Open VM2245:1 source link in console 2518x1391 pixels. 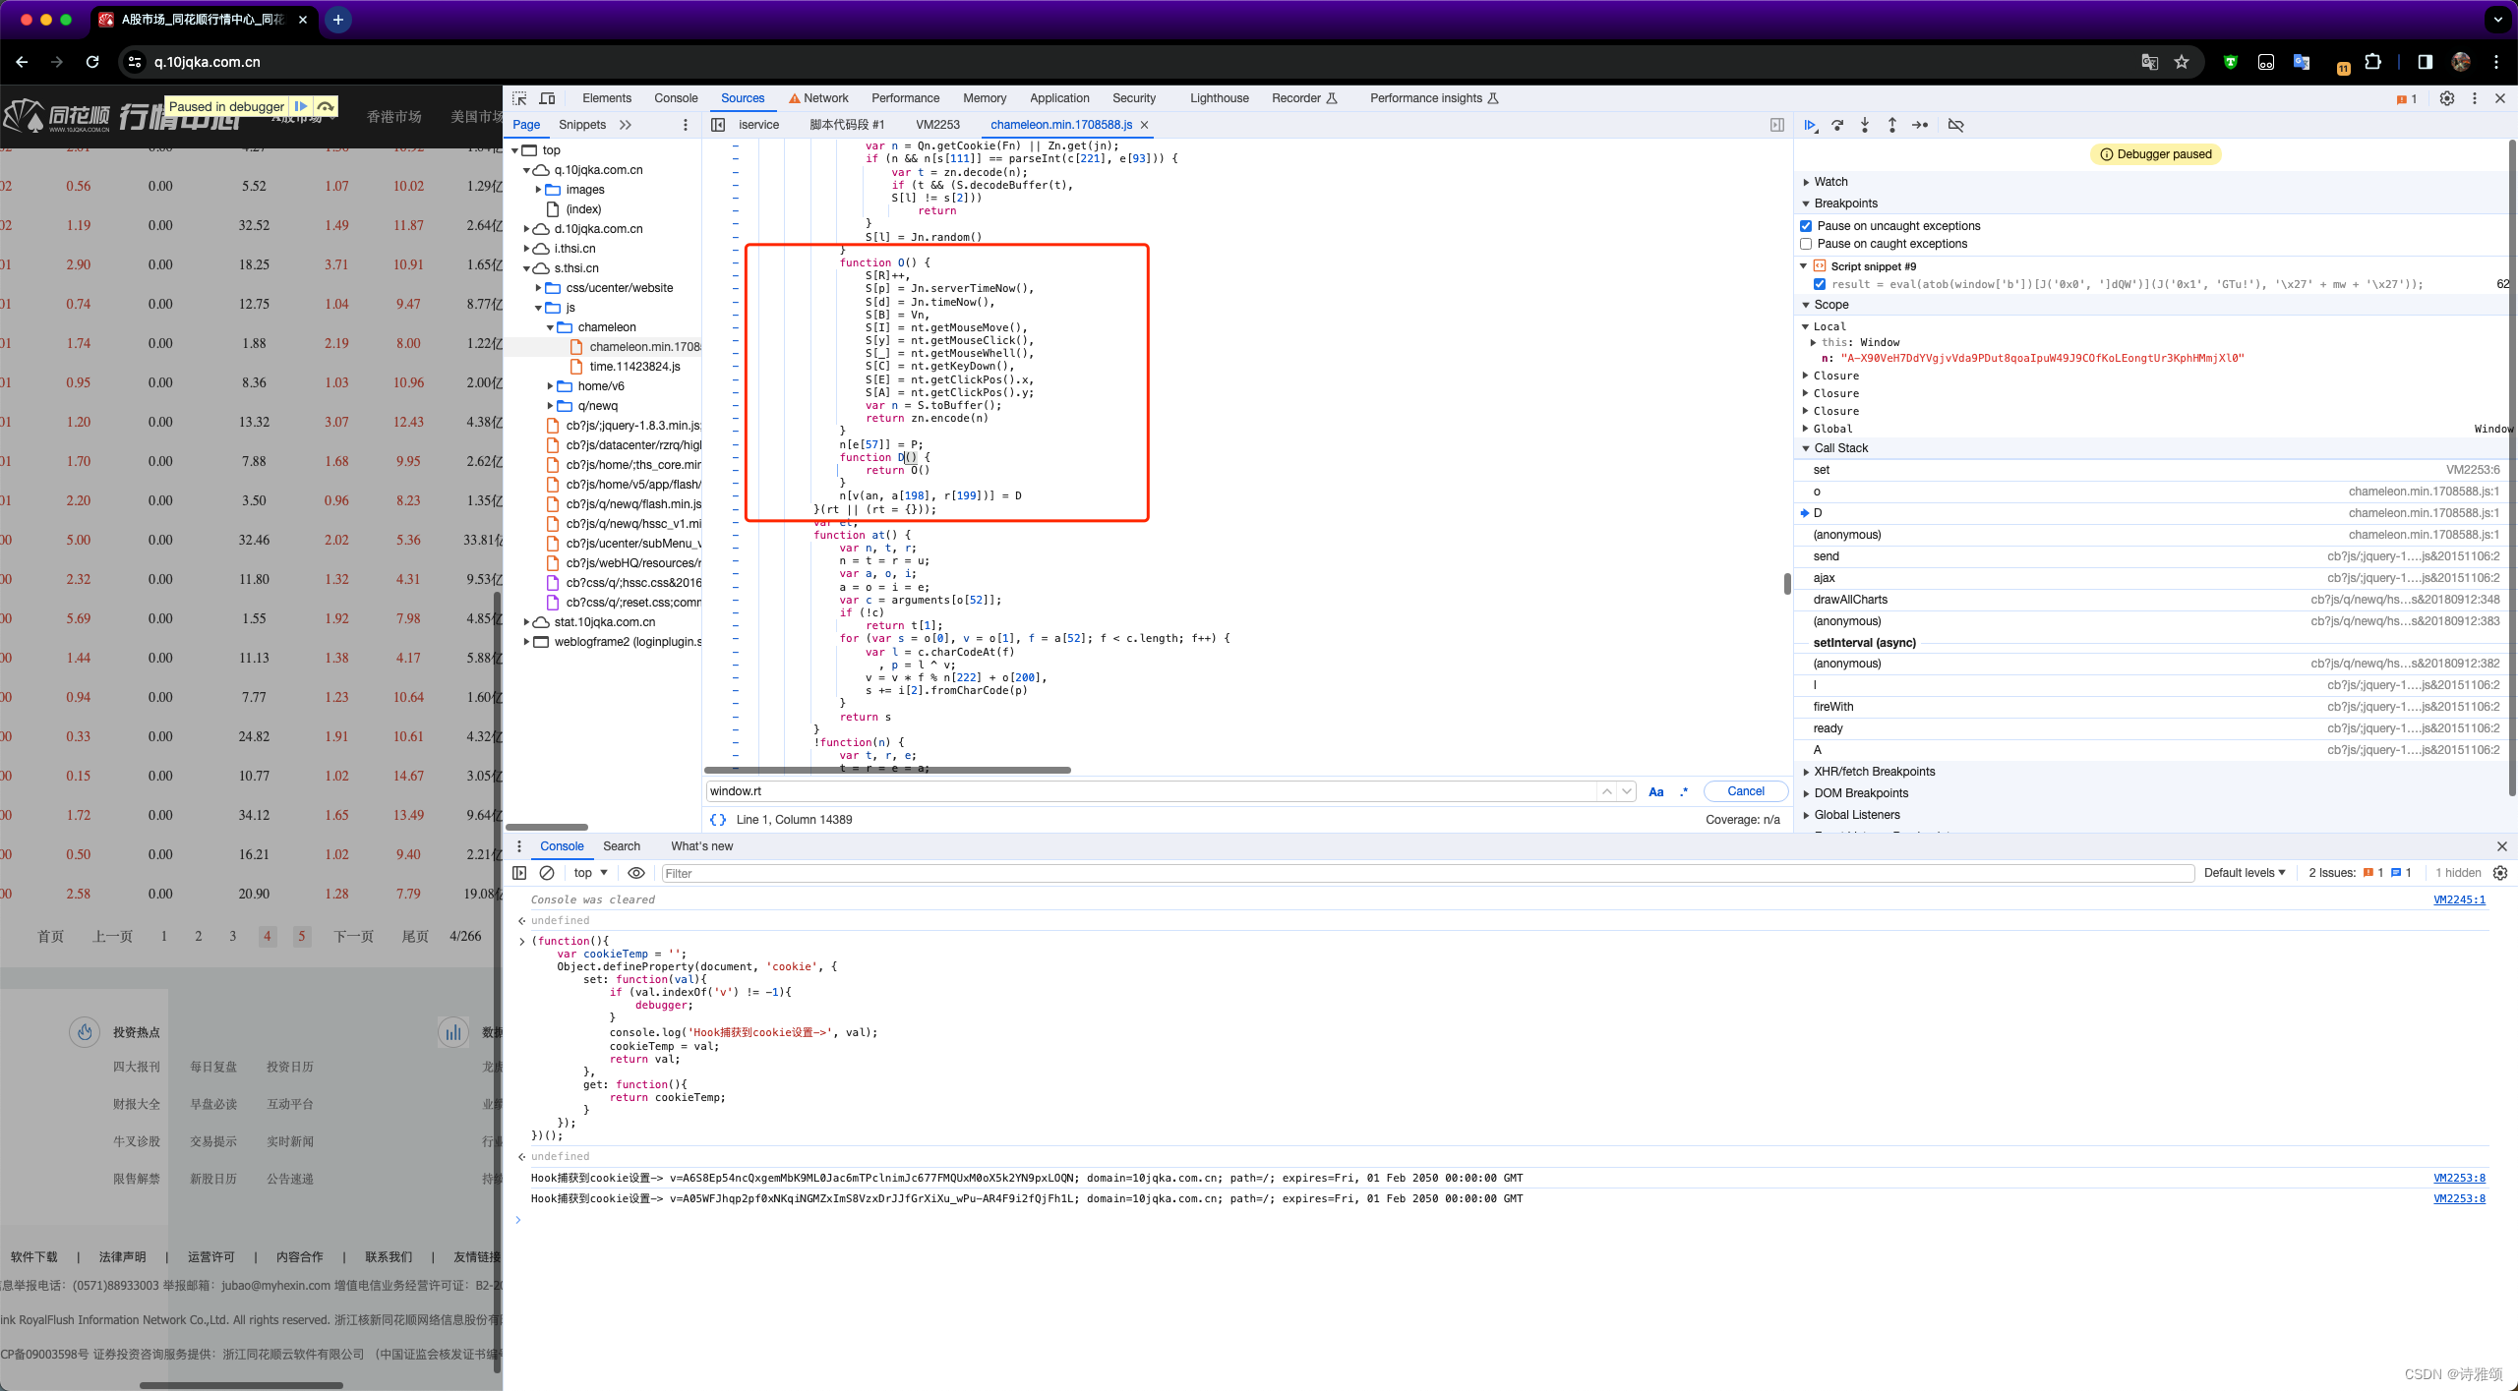click(x=2459, y=899)
